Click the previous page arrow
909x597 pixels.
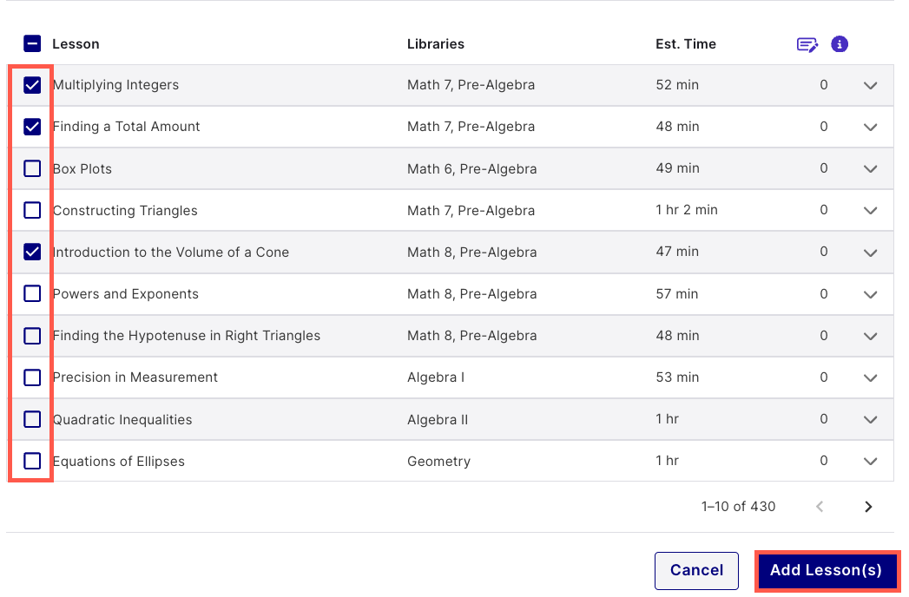pyautogui.click(x=820, y=506)
